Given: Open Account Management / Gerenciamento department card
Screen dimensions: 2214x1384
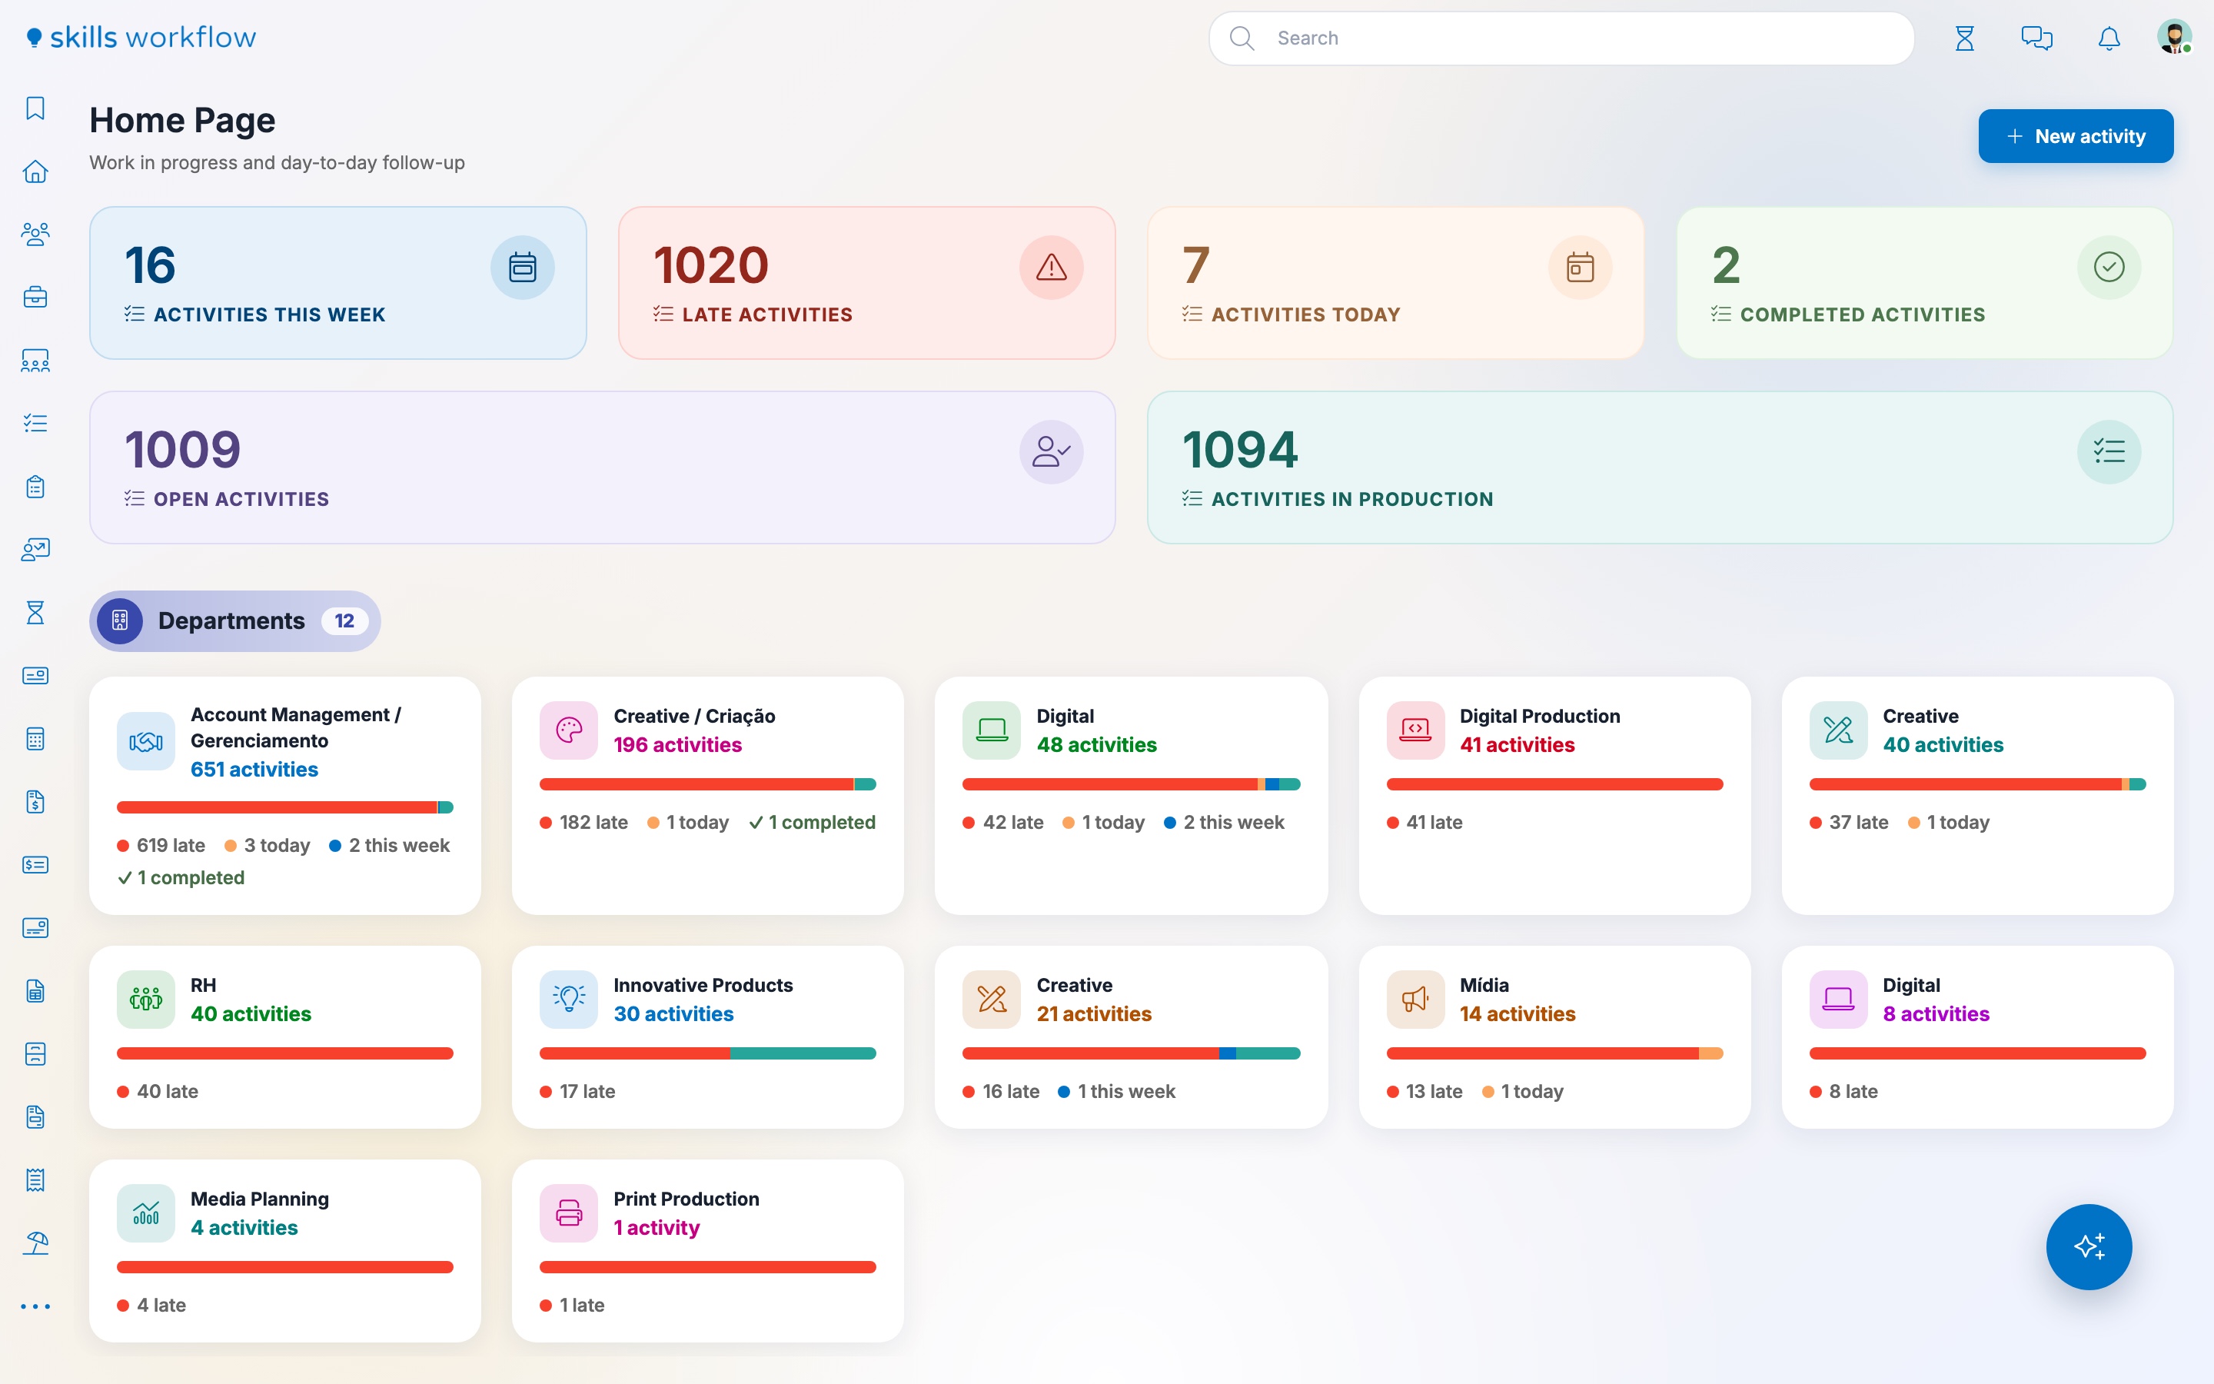Looking at the screenshot, I should [x=284, y=796].
